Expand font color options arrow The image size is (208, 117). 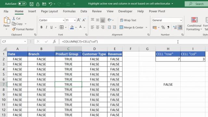tap(84, 27)
